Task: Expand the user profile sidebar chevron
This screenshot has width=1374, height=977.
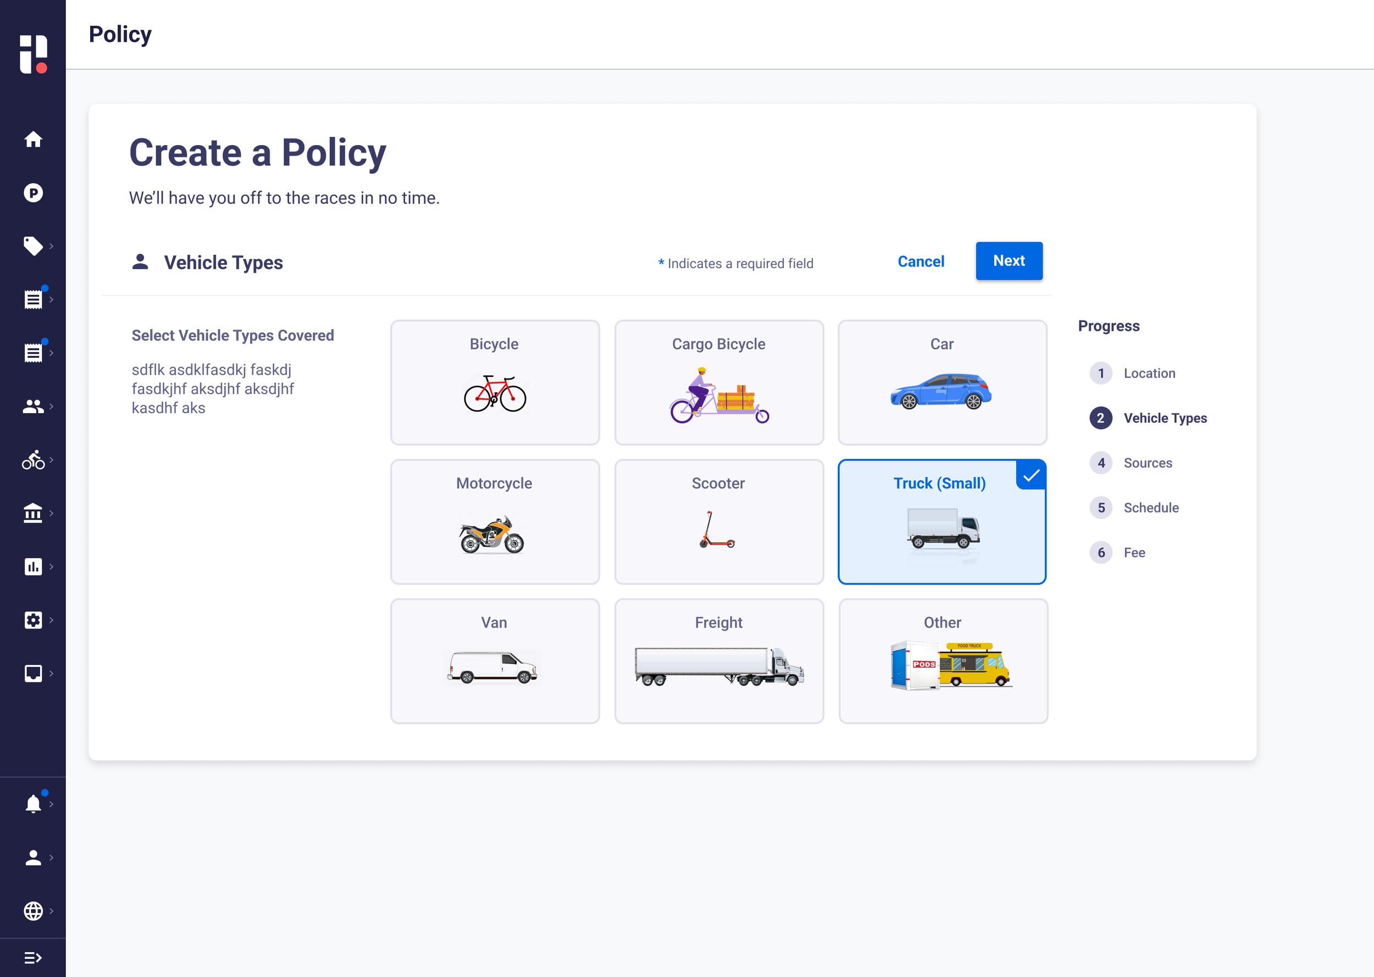Action: click(52, 857)
